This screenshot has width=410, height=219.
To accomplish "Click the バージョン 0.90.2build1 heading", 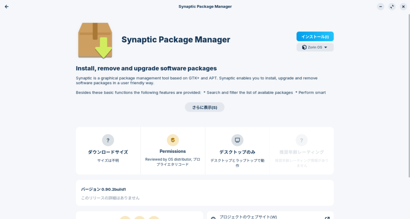I will pyautogui.click(x=103, y=189).
